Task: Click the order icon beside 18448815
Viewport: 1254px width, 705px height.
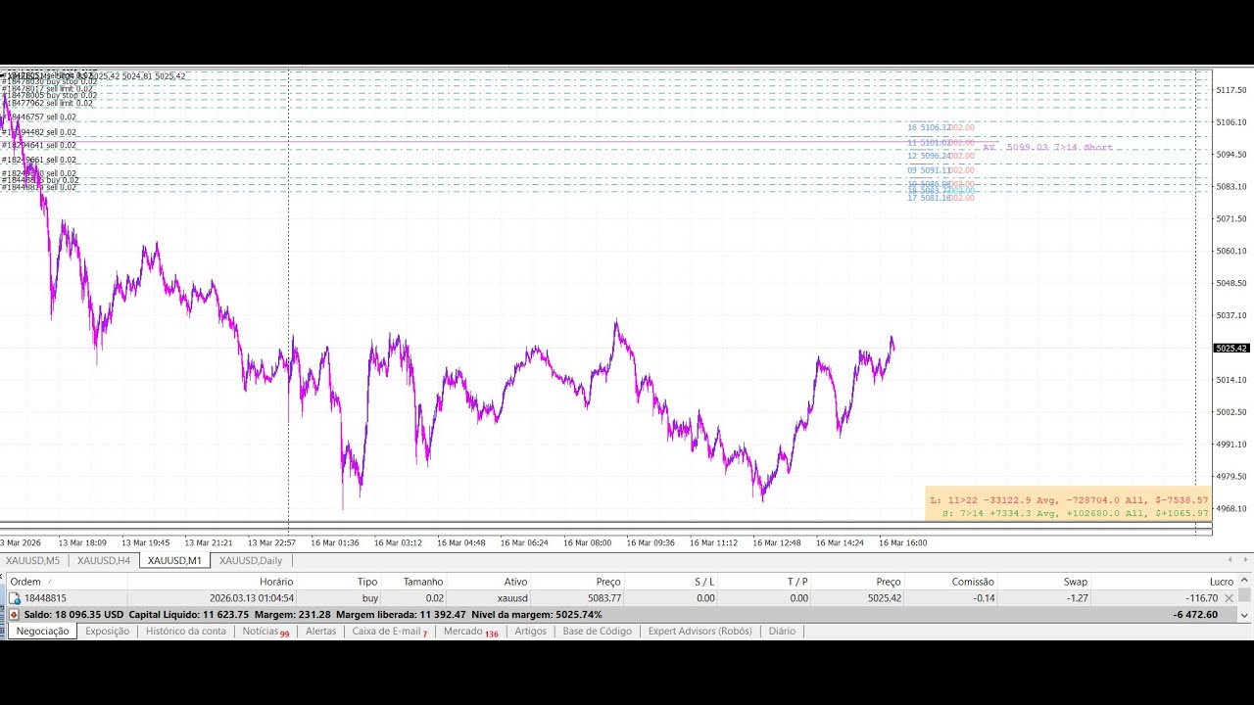Action: [15, 598]
